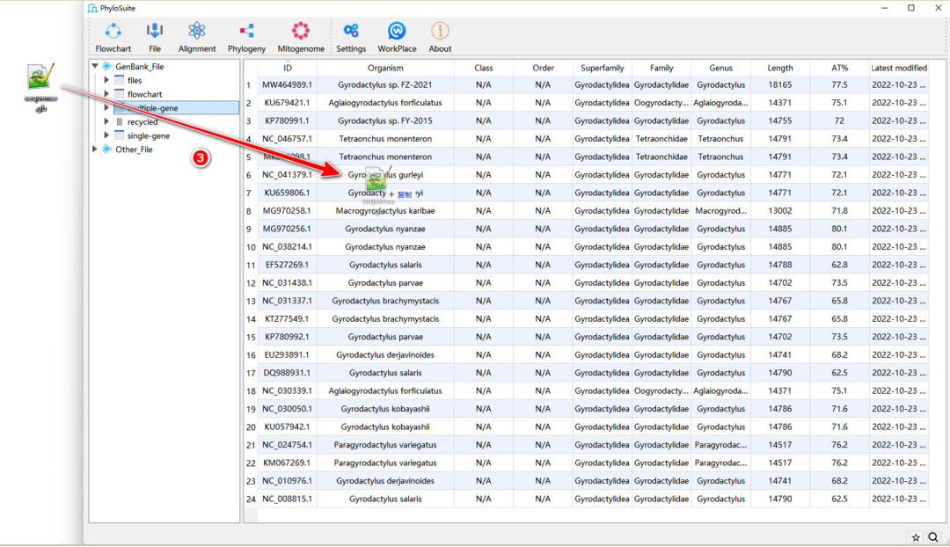Select the GenBank_File root item
Viewport: 950px width, 547px height.
click(139, 66)
